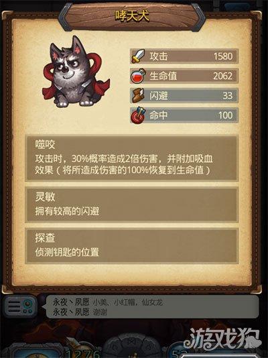Select the 命中 100 stat row
Screen dimensions: 268x358
click(x=184, y=115)
